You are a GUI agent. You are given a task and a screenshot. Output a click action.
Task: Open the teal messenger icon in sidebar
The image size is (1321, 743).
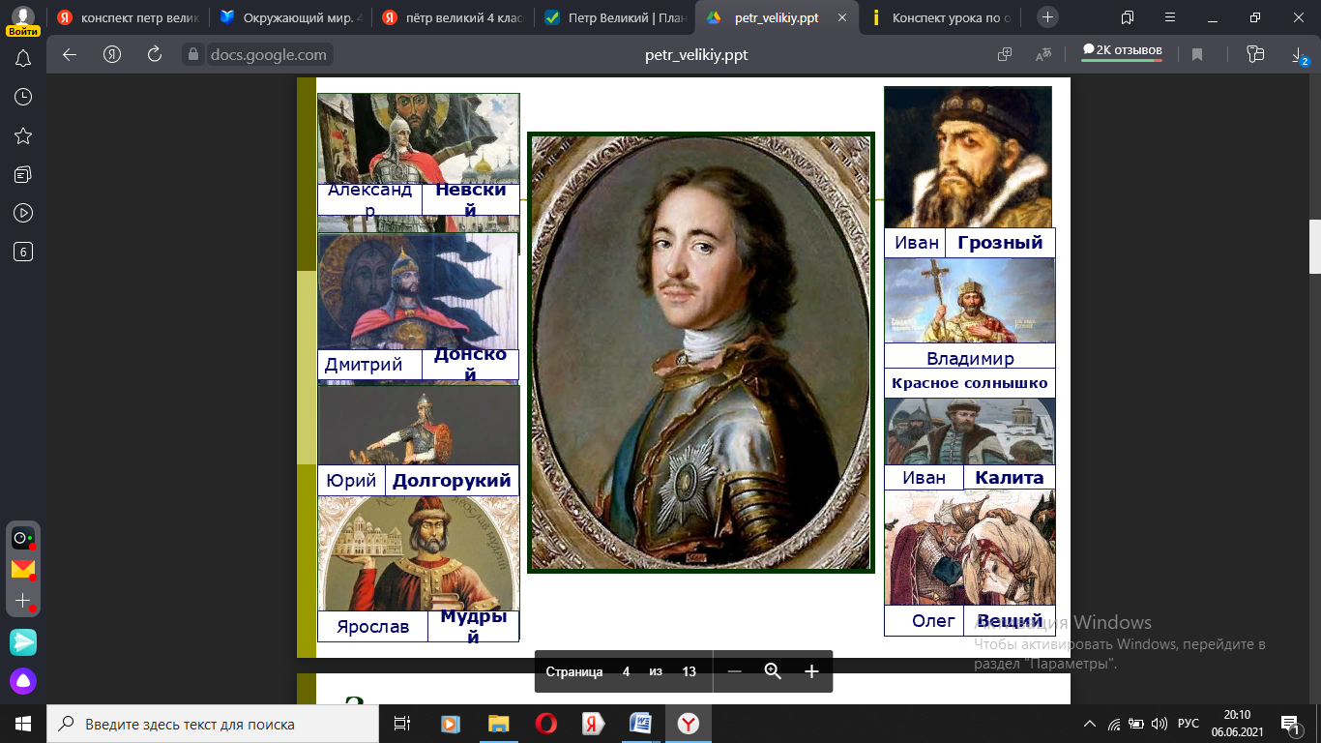[x=23, y=641]
